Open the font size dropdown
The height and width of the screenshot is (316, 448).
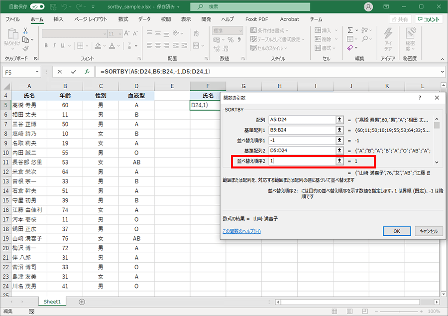click(120, 34)
